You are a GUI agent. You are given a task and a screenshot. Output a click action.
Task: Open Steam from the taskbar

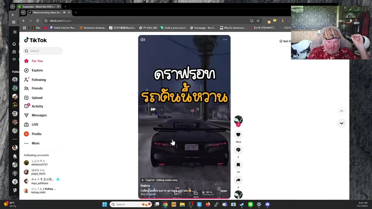[242, 204]
